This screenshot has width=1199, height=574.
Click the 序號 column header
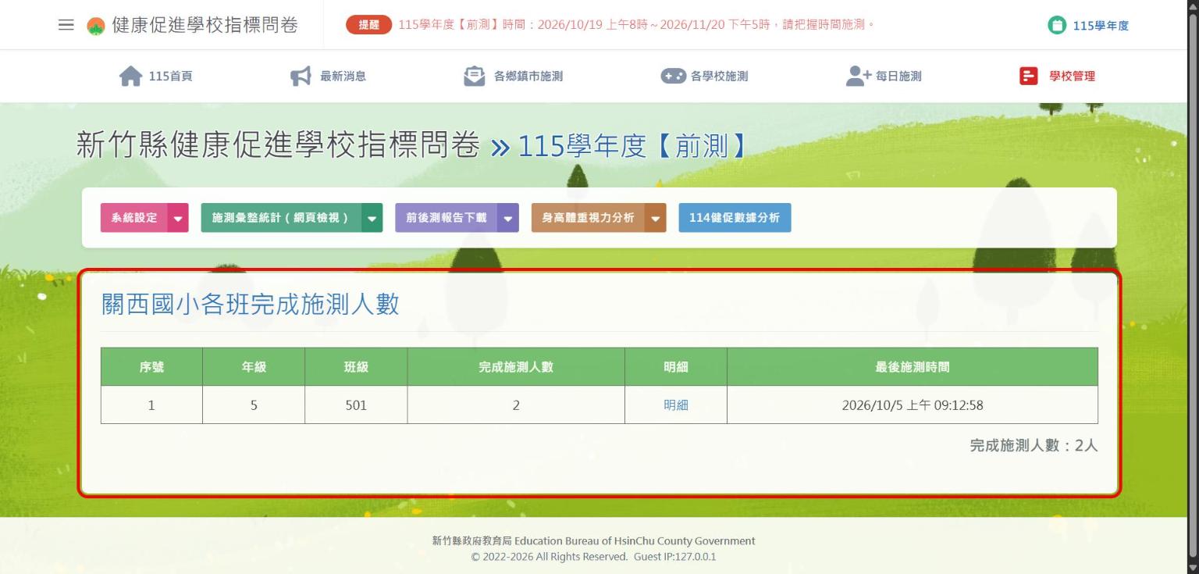pos(151,367)
